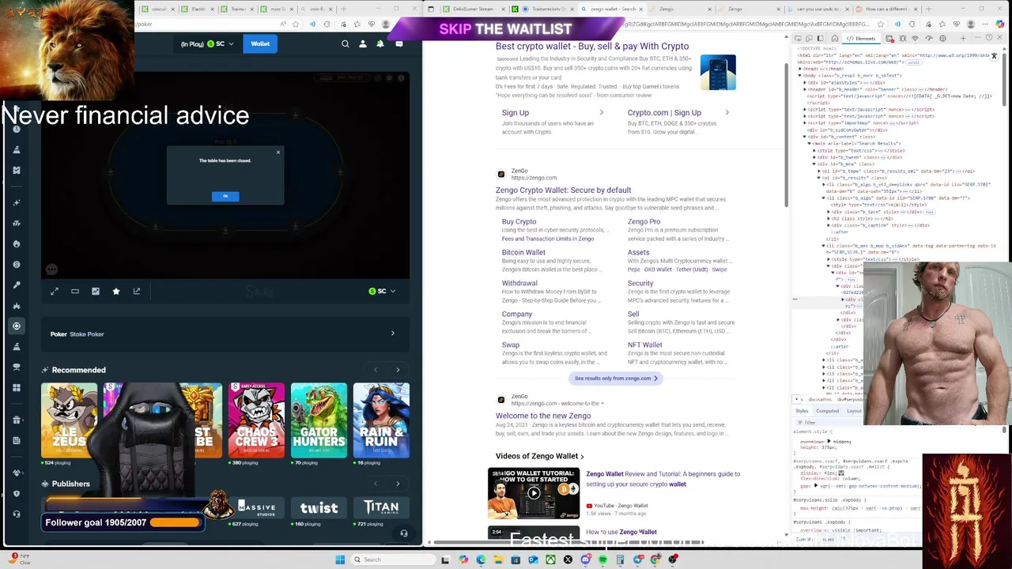The height and width of the screenshot is (569, 1012).
Task: Toggle DevTools device emulation icon
Action: 809,39
